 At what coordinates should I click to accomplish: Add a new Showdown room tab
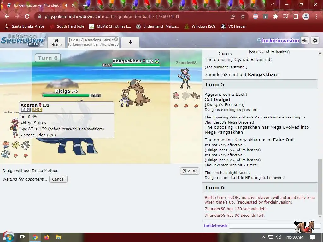tap(130, 42)
